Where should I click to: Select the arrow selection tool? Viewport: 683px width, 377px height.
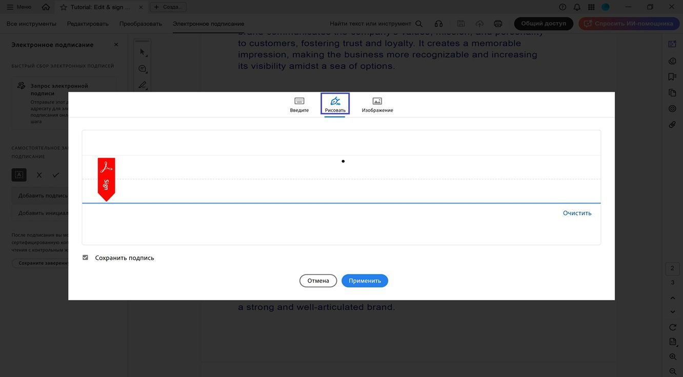[x=143, y=52]
